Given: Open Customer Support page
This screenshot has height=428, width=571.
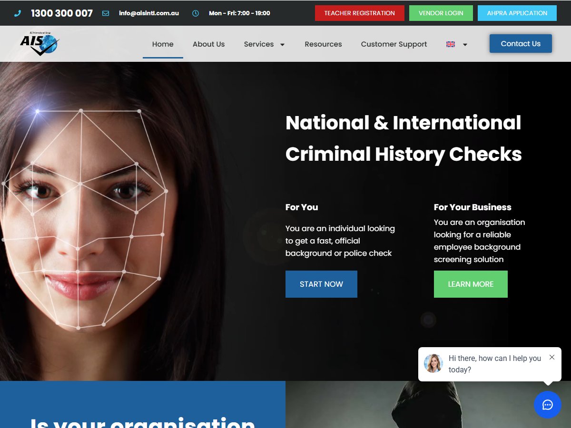Looking at the screenshot, I should click(394, 44).
